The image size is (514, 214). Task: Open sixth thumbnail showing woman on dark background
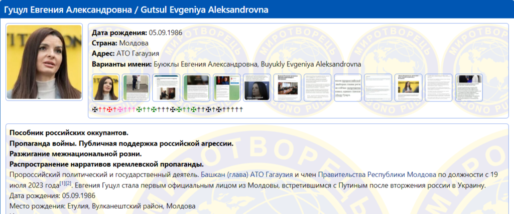pyautogui.click(x=257, y=88)
